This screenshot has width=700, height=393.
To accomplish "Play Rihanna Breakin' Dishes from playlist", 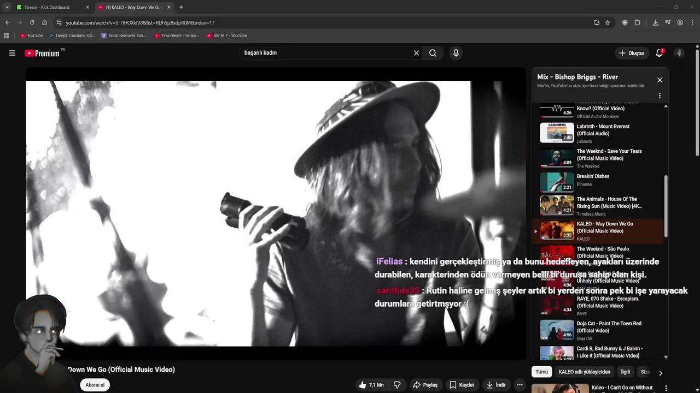I will pyautogui.click(x=598, y=182).
